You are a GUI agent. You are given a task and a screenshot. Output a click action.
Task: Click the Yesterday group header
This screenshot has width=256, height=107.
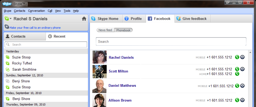46,51
